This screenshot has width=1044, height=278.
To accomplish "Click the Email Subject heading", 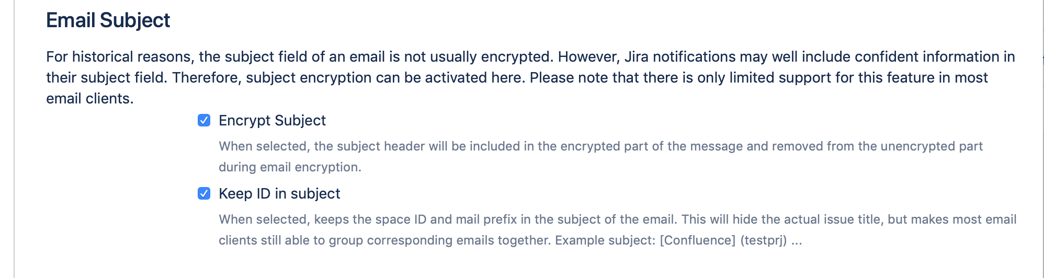I will tap(108, 20).
